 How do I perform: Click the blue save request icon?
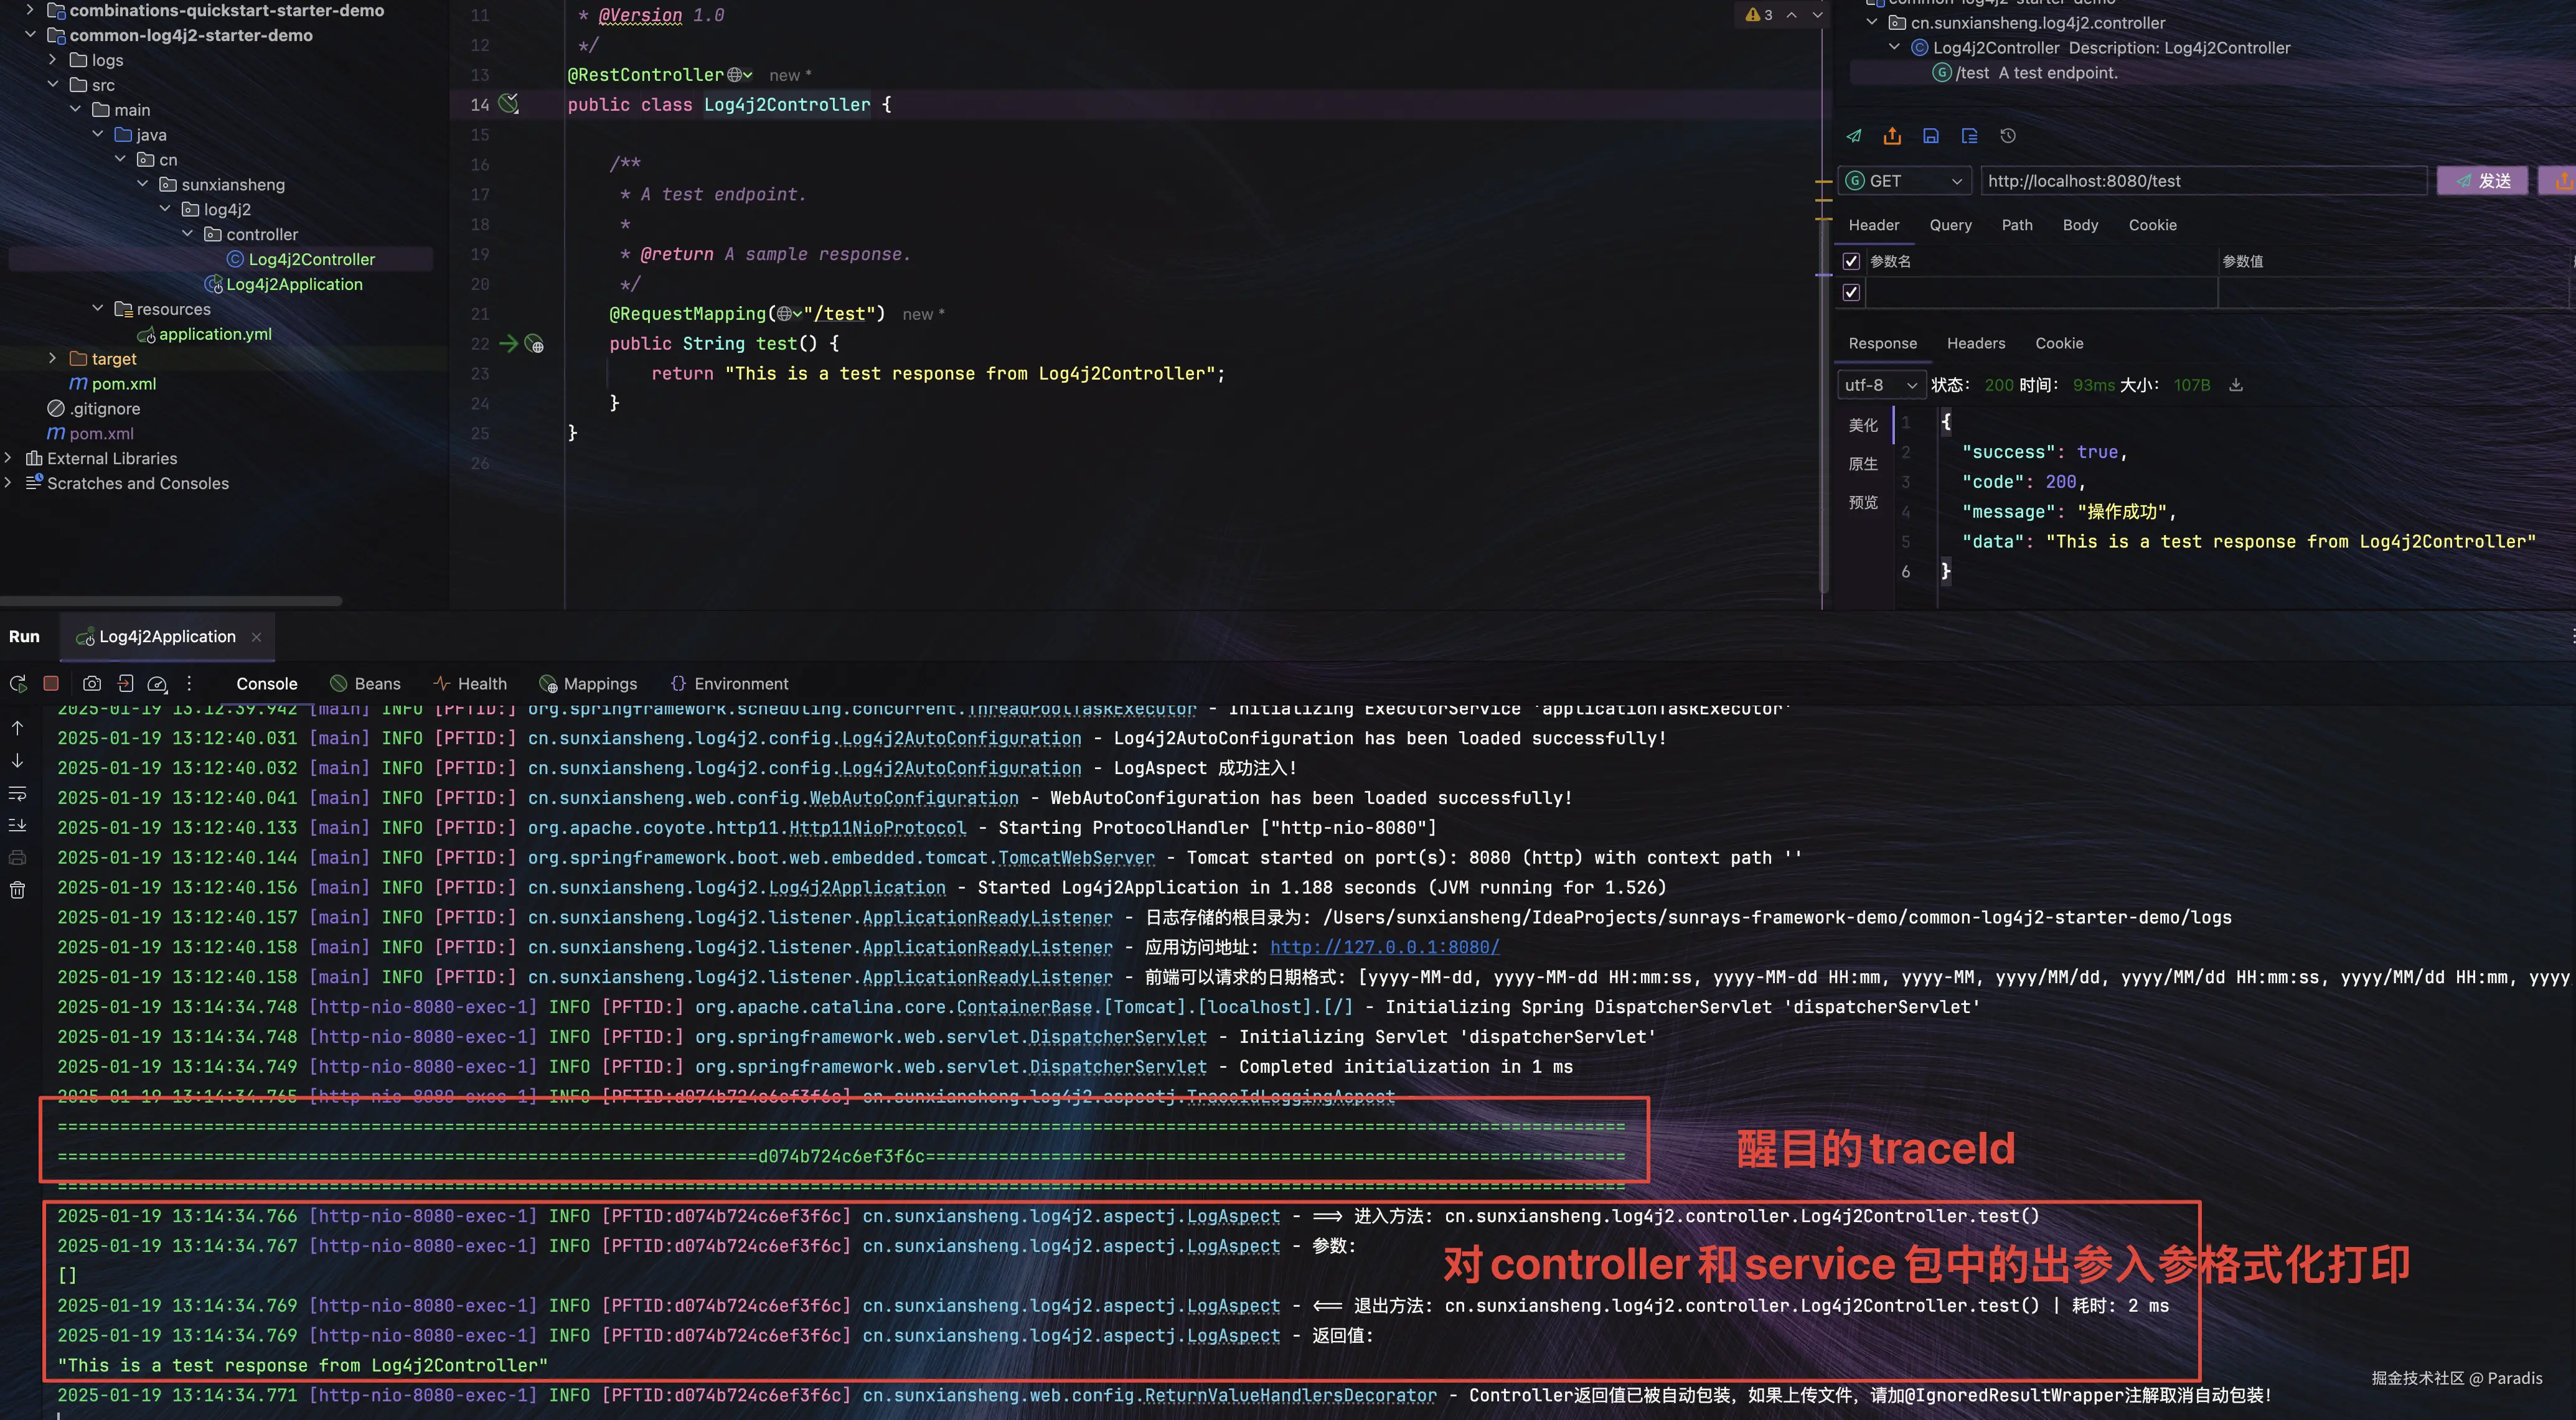click(1931, 136)
